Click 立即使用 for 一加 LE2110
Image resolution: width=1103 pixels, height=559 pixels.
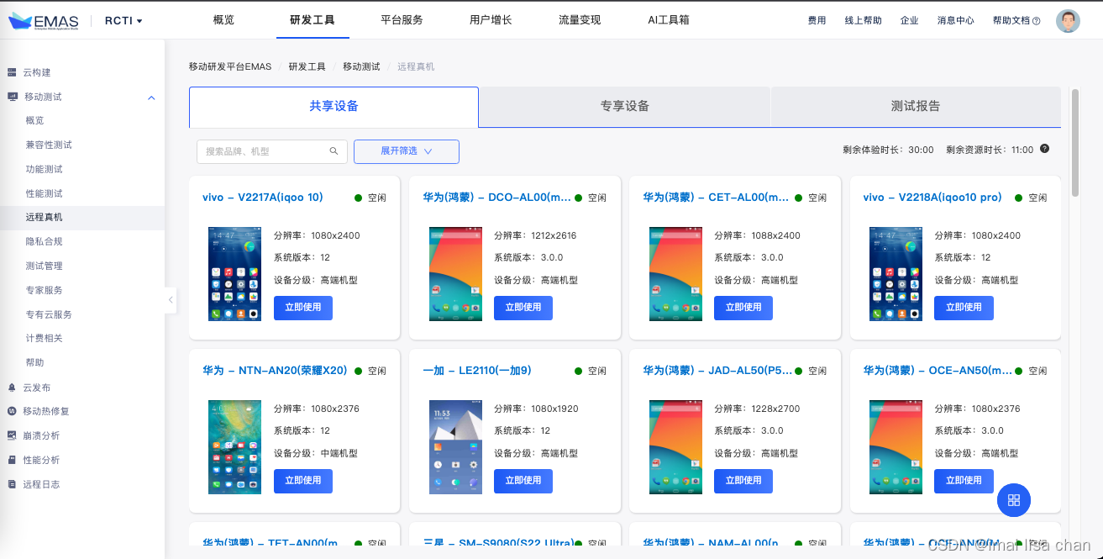pyautogui.click(x=523, y=481)
